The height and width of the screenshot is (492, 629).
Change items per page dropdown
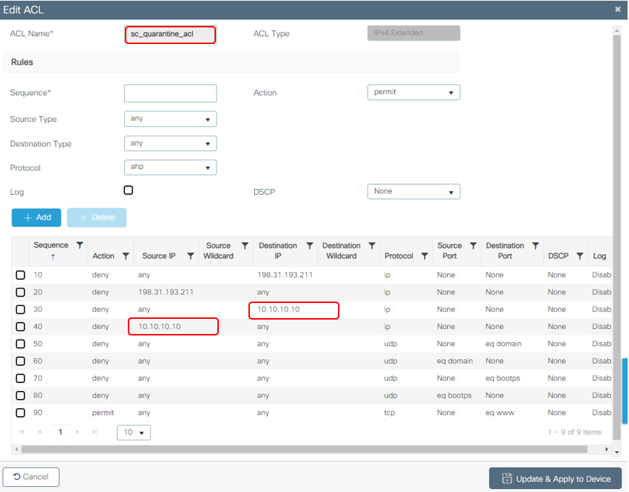(x=134, y=433)
